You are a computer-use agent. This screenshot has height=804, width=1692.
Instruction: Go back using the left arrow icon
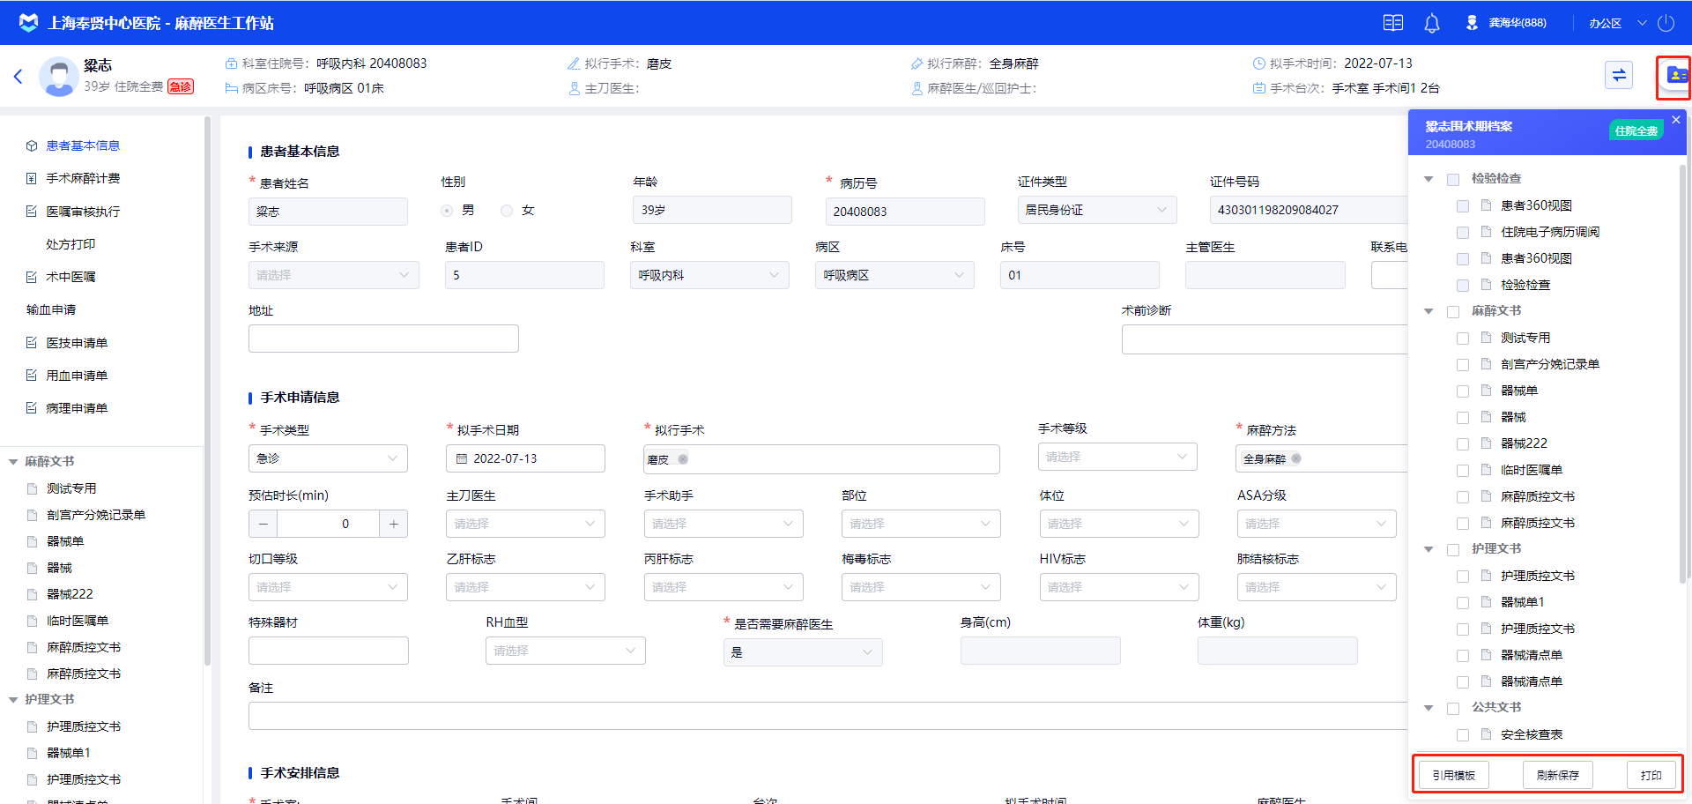click(x=18, y=77)
